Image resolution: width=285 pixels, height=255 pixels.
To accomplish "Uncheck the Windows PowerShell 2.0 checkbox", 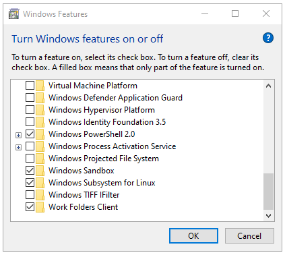I will (30, 134).
